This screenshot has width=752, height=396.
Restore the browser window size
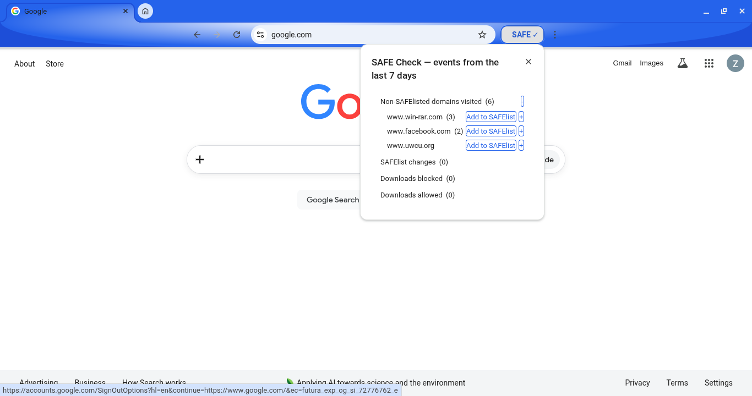(724, 11)
